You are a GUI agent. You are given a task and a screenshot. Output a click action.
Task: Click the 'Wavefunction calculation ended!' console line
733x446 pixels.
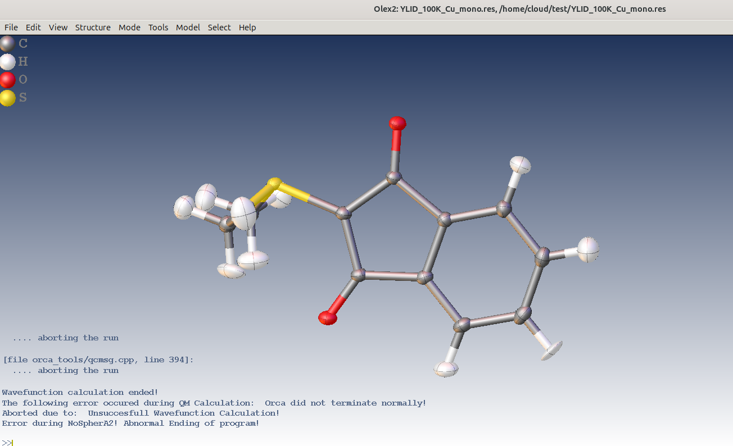pyautogui.click(x=80, y=392)
